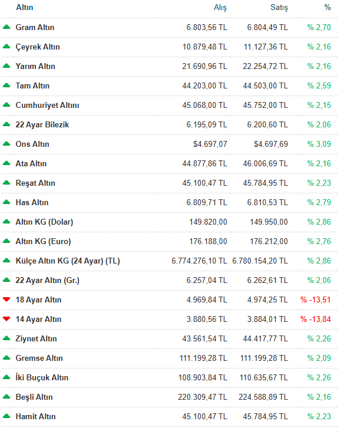
Task: Click the Alış column header
Action: (x=220, y=8)
